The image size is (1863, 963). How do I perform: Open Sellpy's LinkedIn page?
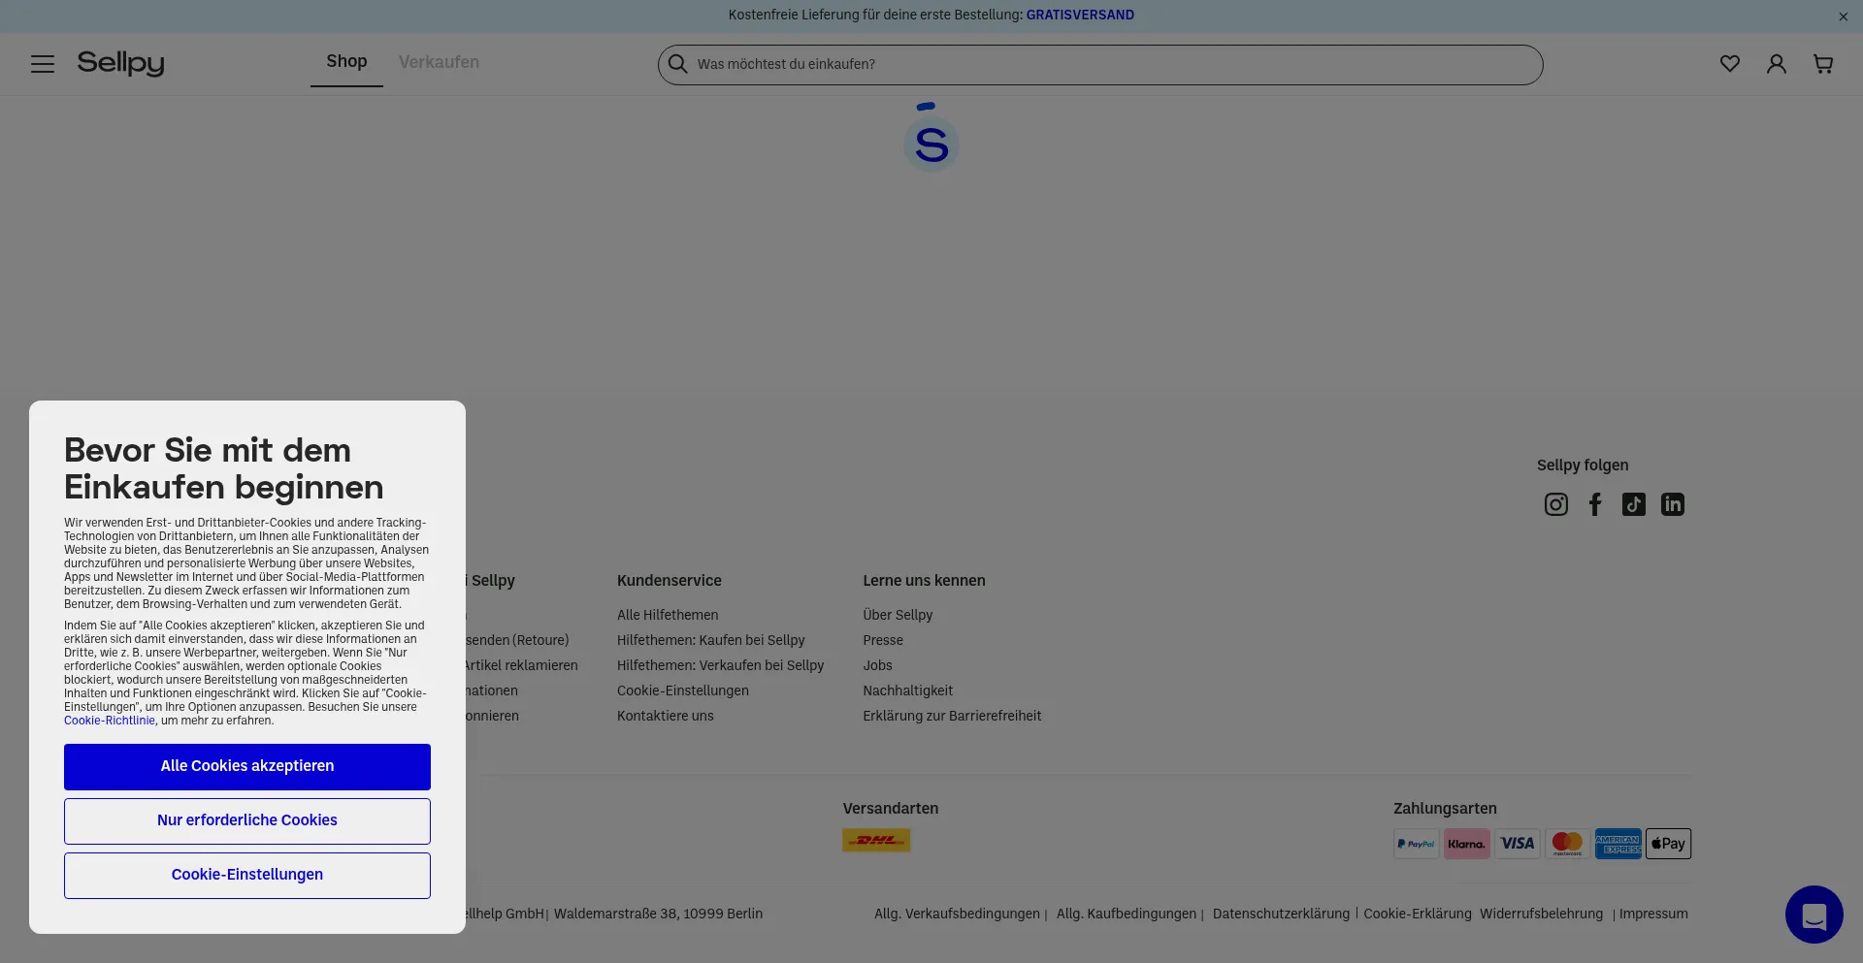pyautogui.click(x=1672, y=504)
